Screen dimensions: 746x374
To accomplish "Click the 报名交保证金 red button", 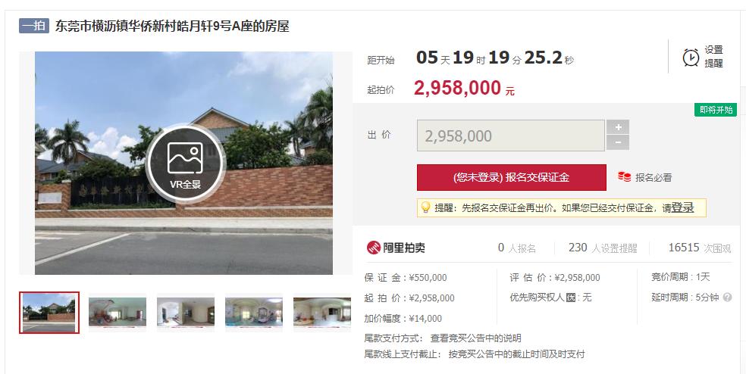I will click(x=512, y=177).
